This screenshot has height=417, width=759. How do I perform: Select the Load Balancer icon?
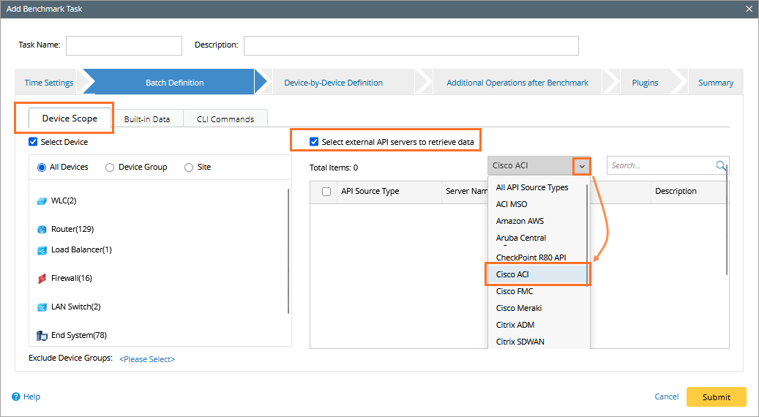click(x=42, y=250)
